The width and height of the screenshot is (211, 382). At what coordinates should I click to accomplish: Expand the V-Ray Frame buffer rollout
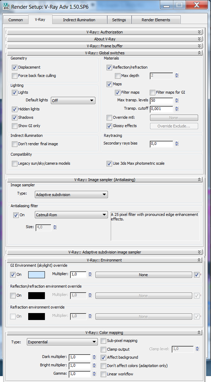click(x=105, y=46)
